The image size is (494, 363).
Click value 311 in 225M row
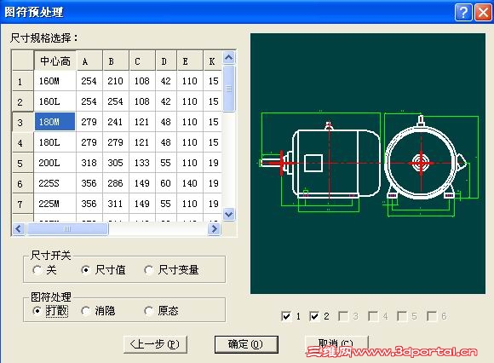116,204
